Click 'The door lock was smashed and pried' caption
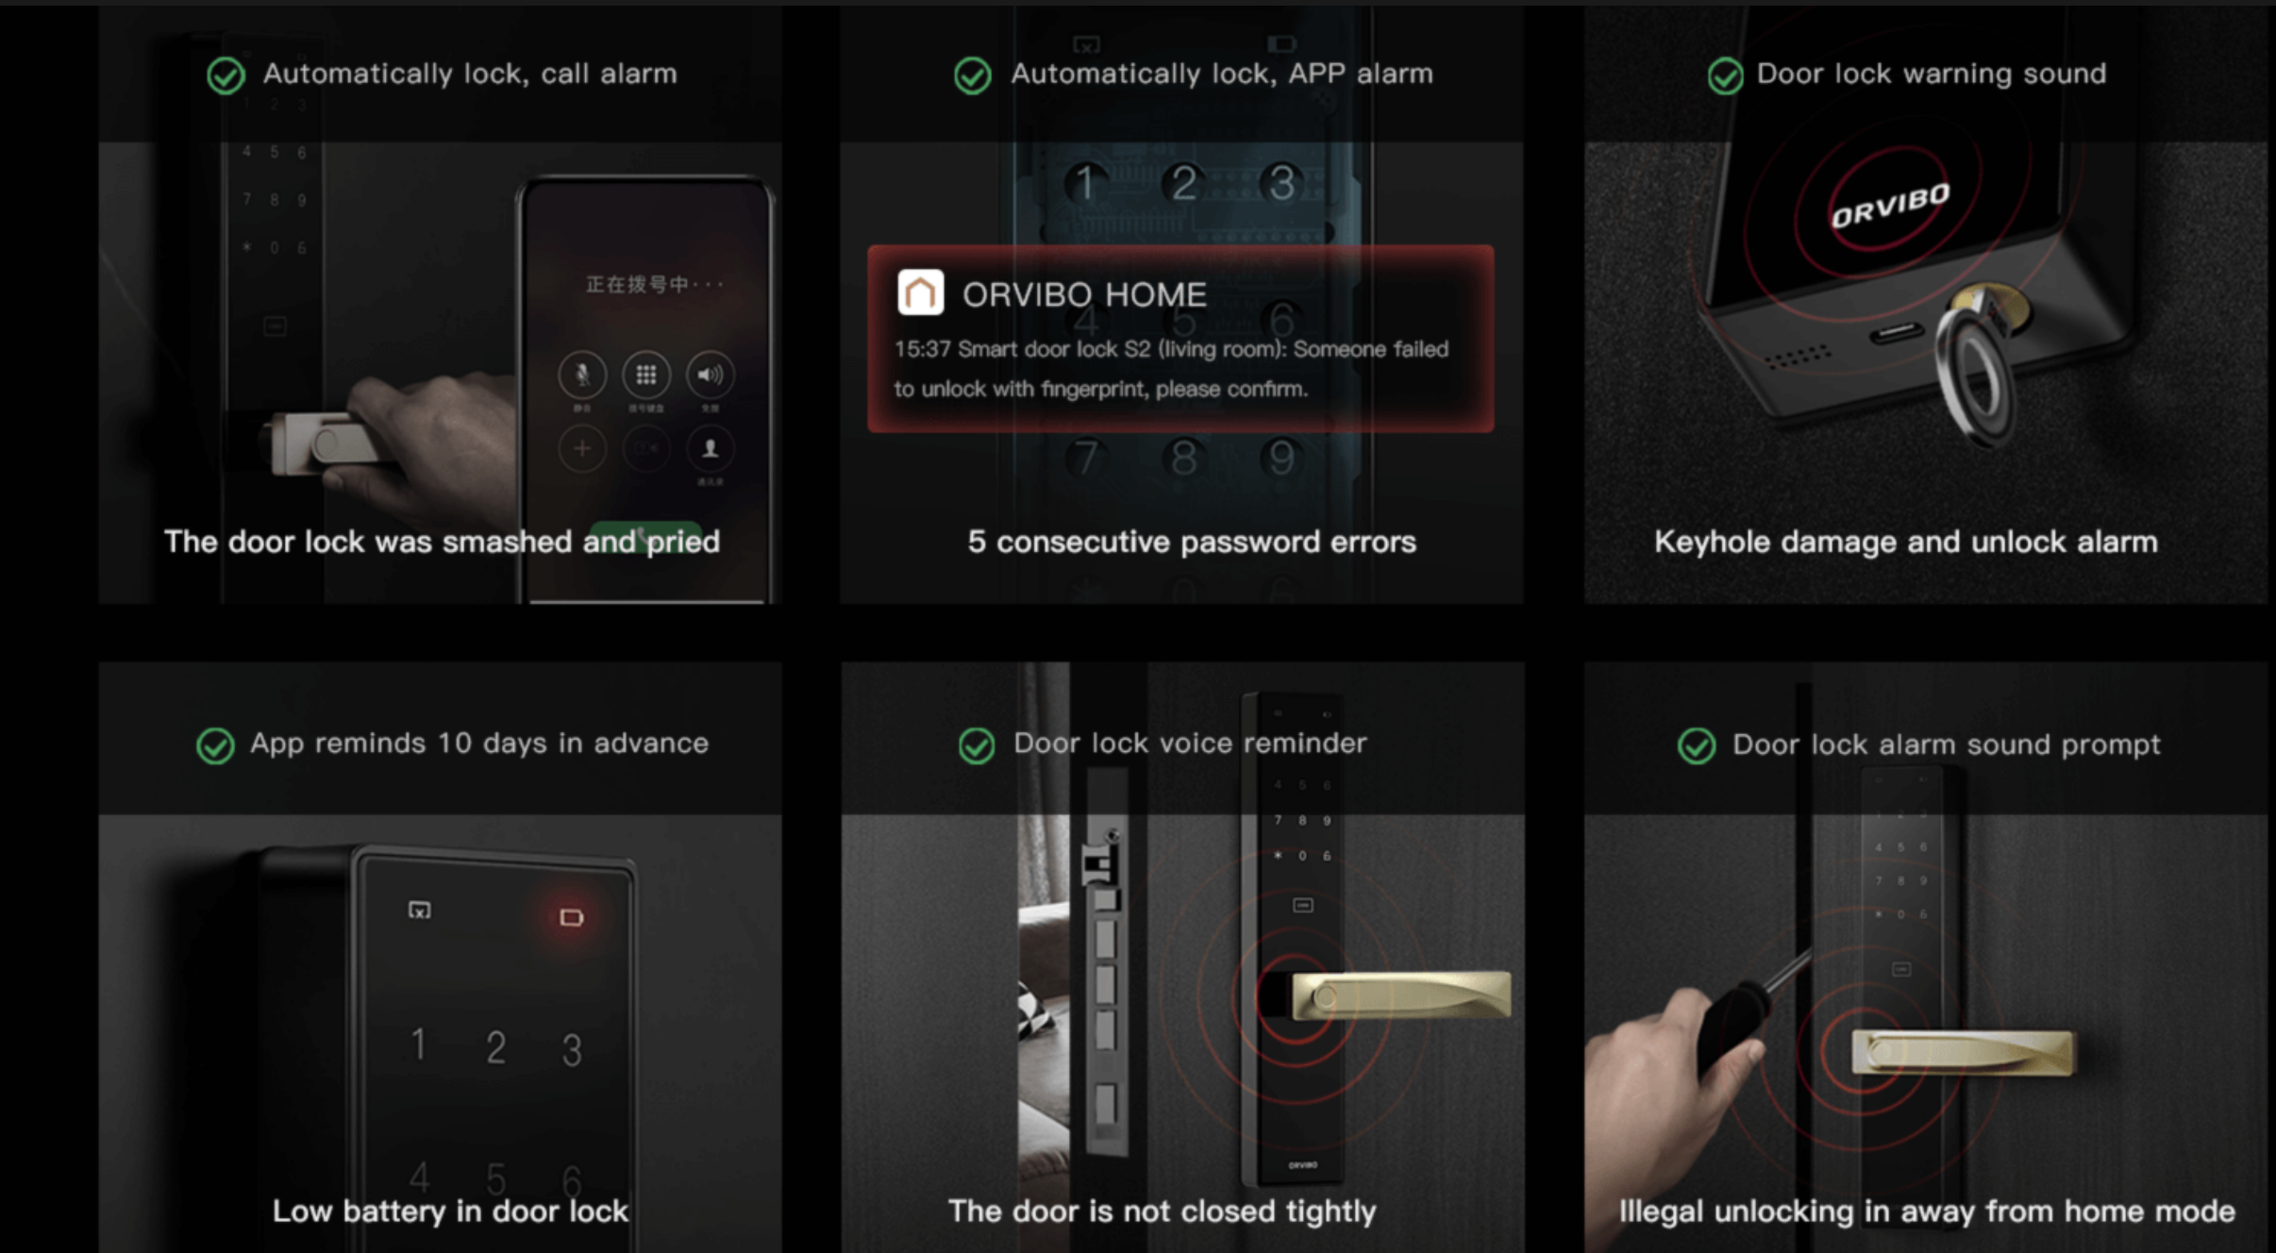The height and width of the screenshot is (1253, 2276). click(x=442, y=542)
